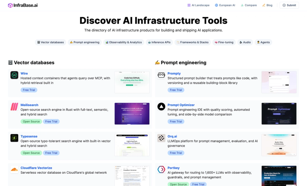Open the Meilisearch tool link
The image size is (307, 186).
pos(29,105)
